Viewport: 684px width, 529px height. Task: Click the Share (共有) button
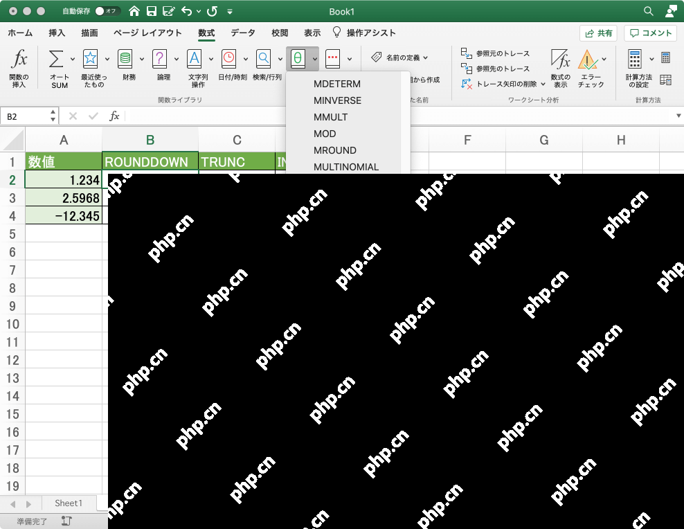click(x=598, y=33)
